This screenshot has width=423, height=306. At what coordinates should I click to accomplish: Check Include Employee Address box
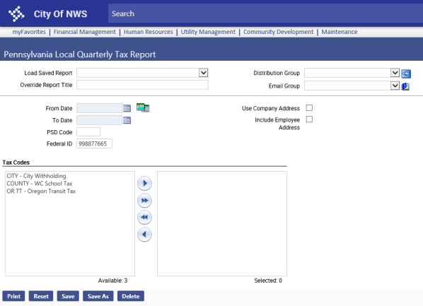tap(309, 119)
